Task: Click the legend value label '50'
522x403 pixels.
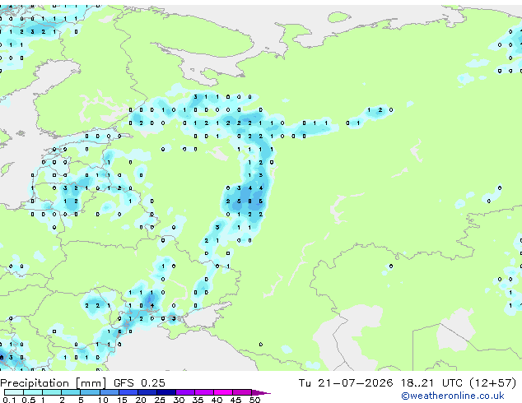Action: (x=254, y=400)
